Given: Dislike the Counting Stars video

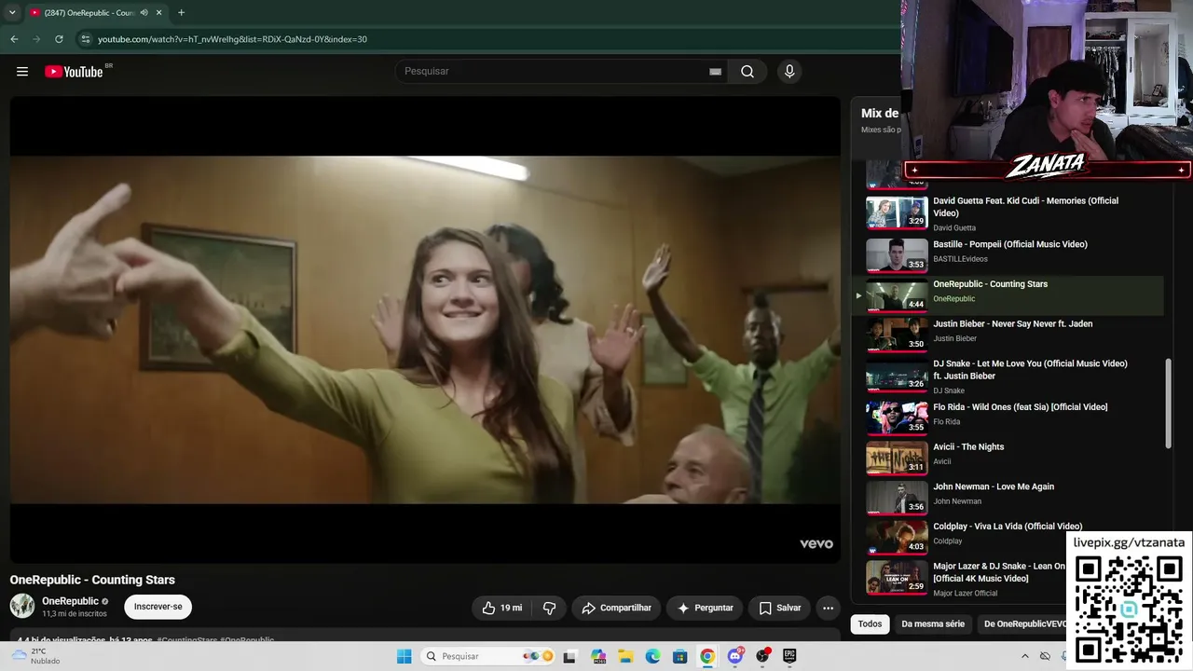Looking at the screenshot, I should click(549, 608).
